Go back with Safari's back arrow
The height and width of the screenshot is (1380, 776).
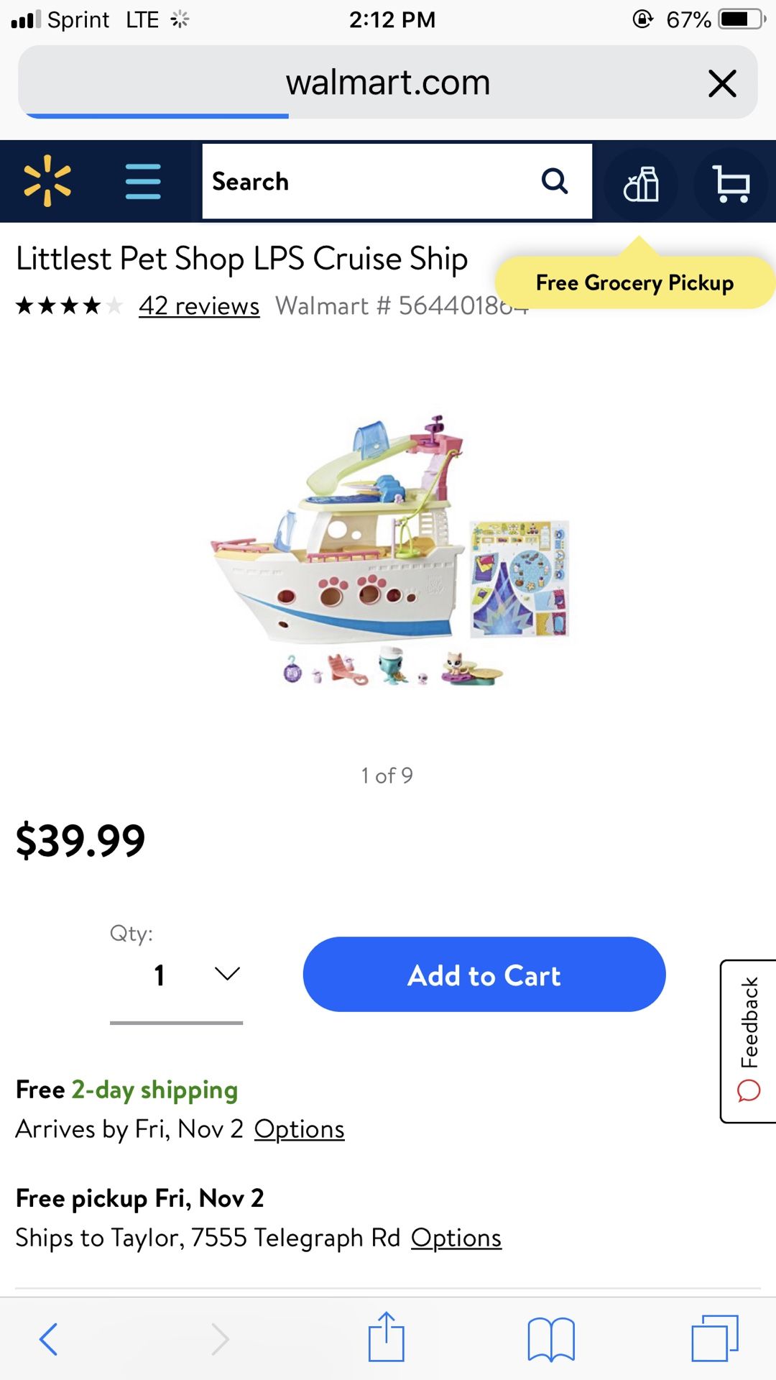(48, 1339)
